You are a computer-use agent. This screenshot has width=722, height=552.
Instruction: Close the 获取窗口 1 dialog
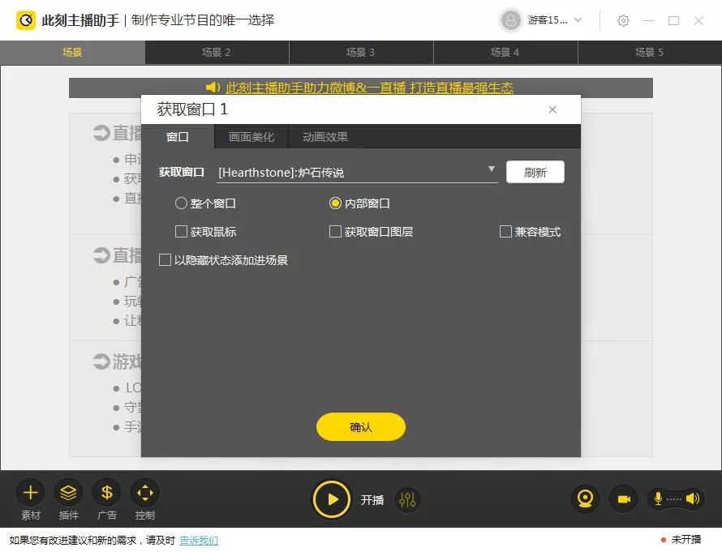(x=552, y=109)
